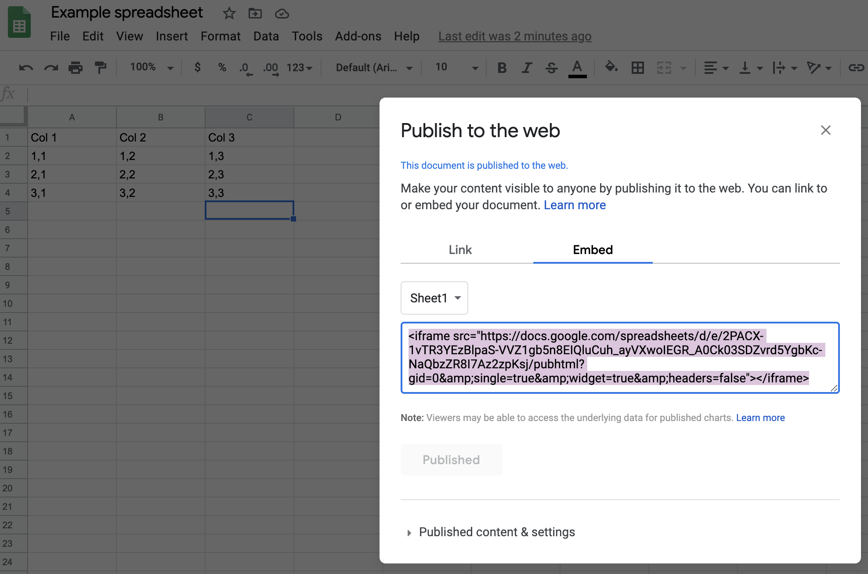The image size is (868, 574).
Task: Toggle bold formatting
Action: [x=502, y=68]
